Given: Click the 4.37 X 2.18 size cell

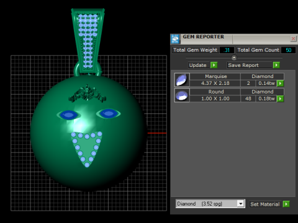Looking at the screenshot, I should click(215, 83).
